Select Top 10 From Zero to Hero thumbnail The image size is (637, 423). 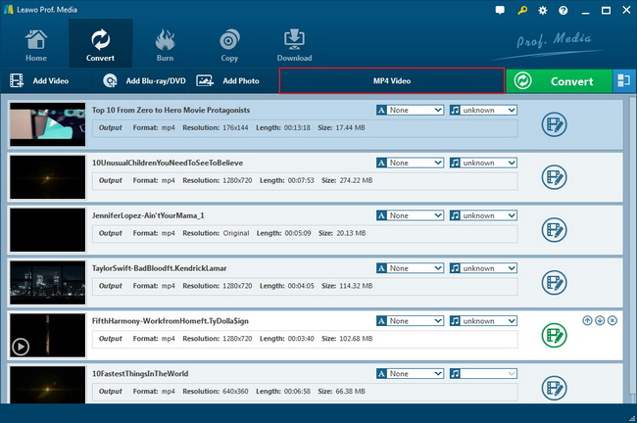pyautogui.click(x=48, y=124)
